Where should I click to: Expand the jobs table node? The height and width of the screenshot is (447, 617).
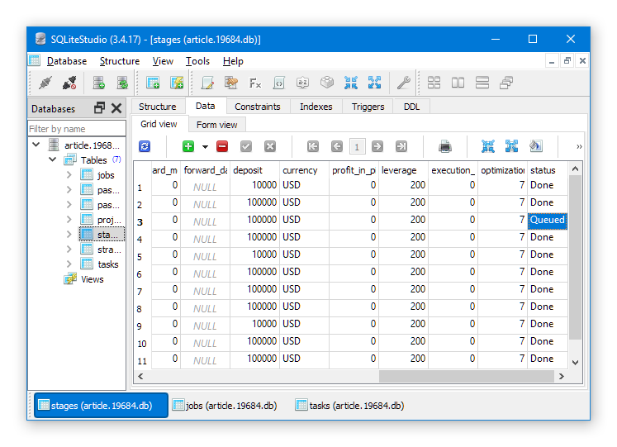point(69,175)
